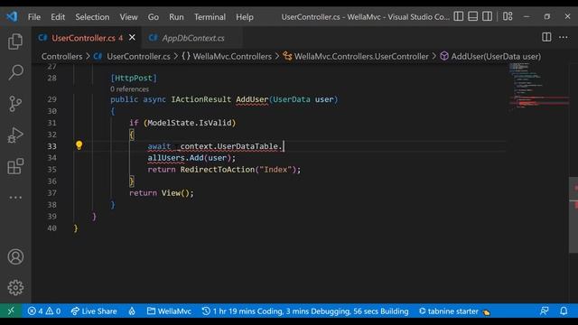Screen dimensions: 578x325
Task: Open the Accounts menu icon
Action: [15, 256]
